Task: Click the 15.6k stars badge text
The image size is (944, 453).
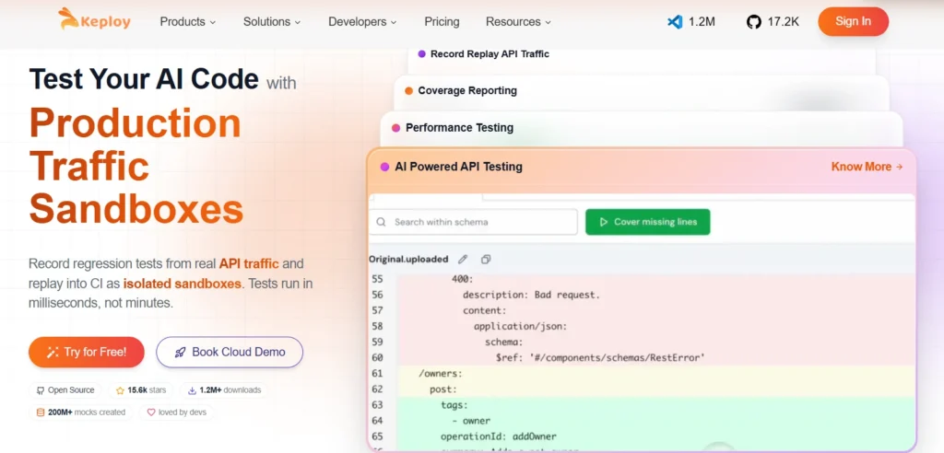Action: pos(147,390)
